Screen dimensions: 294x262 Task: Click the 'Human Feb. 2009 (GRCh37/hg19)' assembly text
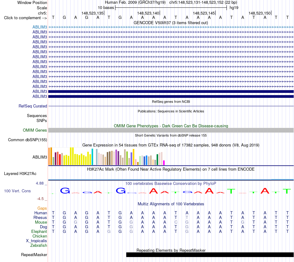coord(135,2)
